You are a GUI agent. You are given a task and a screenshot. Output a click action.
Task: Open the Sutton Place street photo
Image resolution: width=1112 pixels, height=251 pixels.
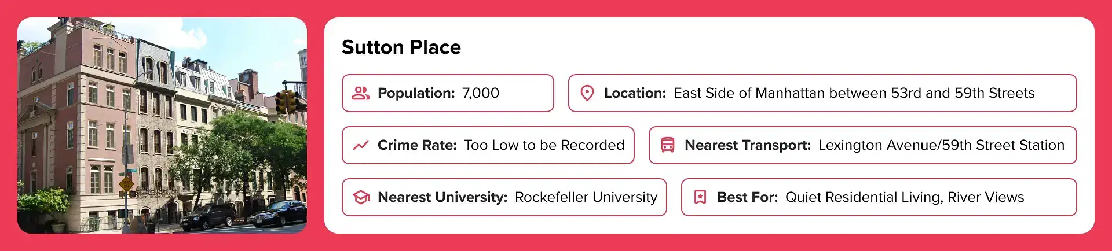pyautogui.click(x=162, y=125)
